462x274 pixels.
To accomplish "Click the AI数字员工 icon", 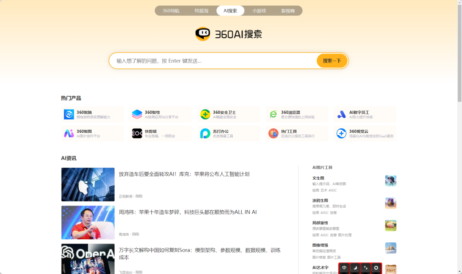I will tap(341, 114).
